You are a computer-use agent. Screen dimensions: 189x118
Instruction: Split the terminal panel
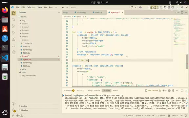pos(169,90)
